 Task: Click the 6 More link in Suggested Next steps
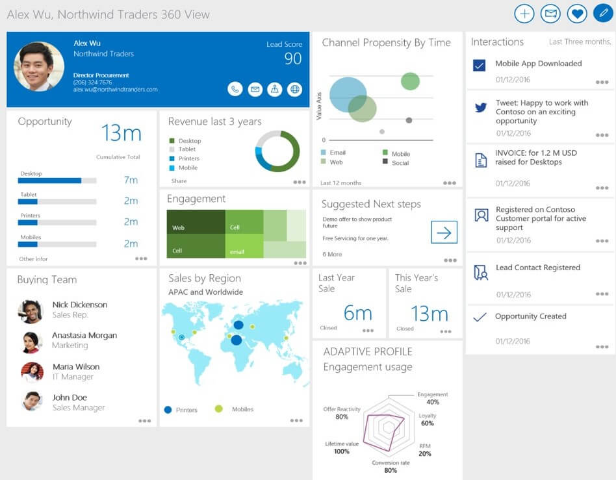click(x=332, y=254)
